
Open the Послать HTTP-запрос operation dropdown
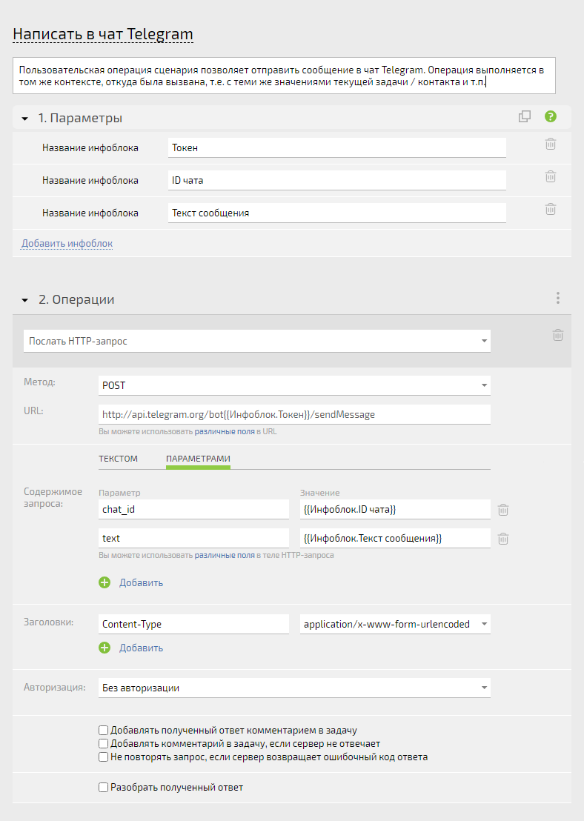257,341
